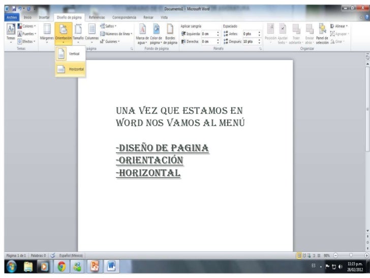Switch to the Diseño de página tab
This screenshot has height=278, width=370.
coord(69,17)
